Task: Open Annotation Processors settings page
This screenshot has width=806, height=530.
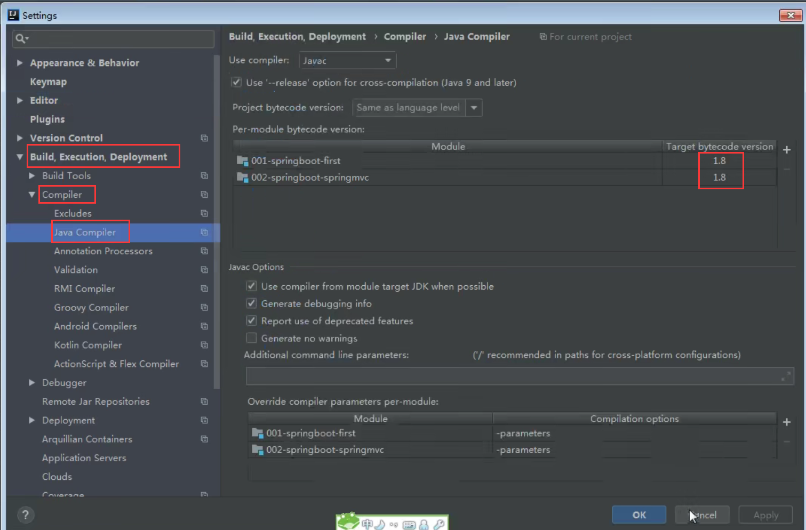Action: click(x=103, y=251)
